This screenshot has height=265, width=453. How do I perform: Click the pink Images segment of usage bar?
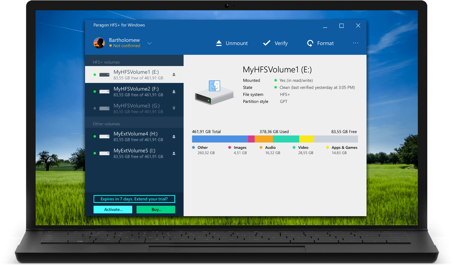coord(251,139)
